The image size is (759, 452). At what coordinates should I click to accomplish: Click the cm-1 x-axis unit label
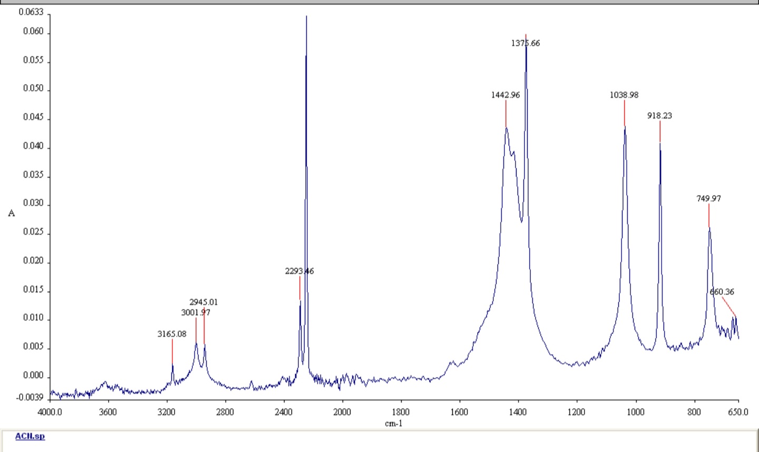click(x=394, y=423)
